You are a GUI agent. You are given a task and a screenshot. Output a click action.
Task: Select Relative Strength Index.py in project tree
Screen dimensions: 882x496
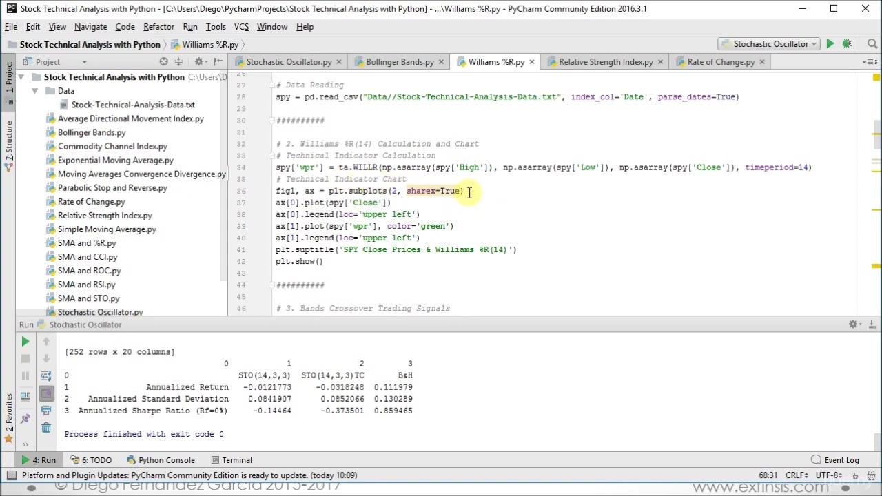pos(105,215)
